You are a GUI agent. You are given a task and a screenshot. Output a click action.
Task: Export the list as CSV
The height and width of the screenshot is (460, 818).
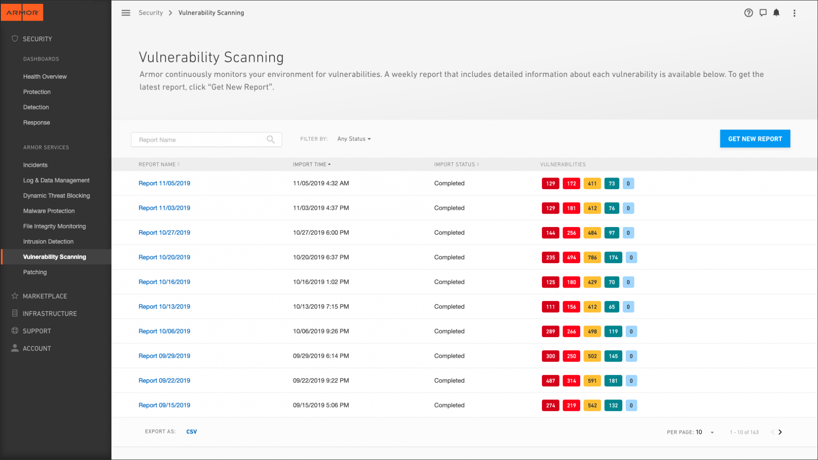tap(191, 432)
